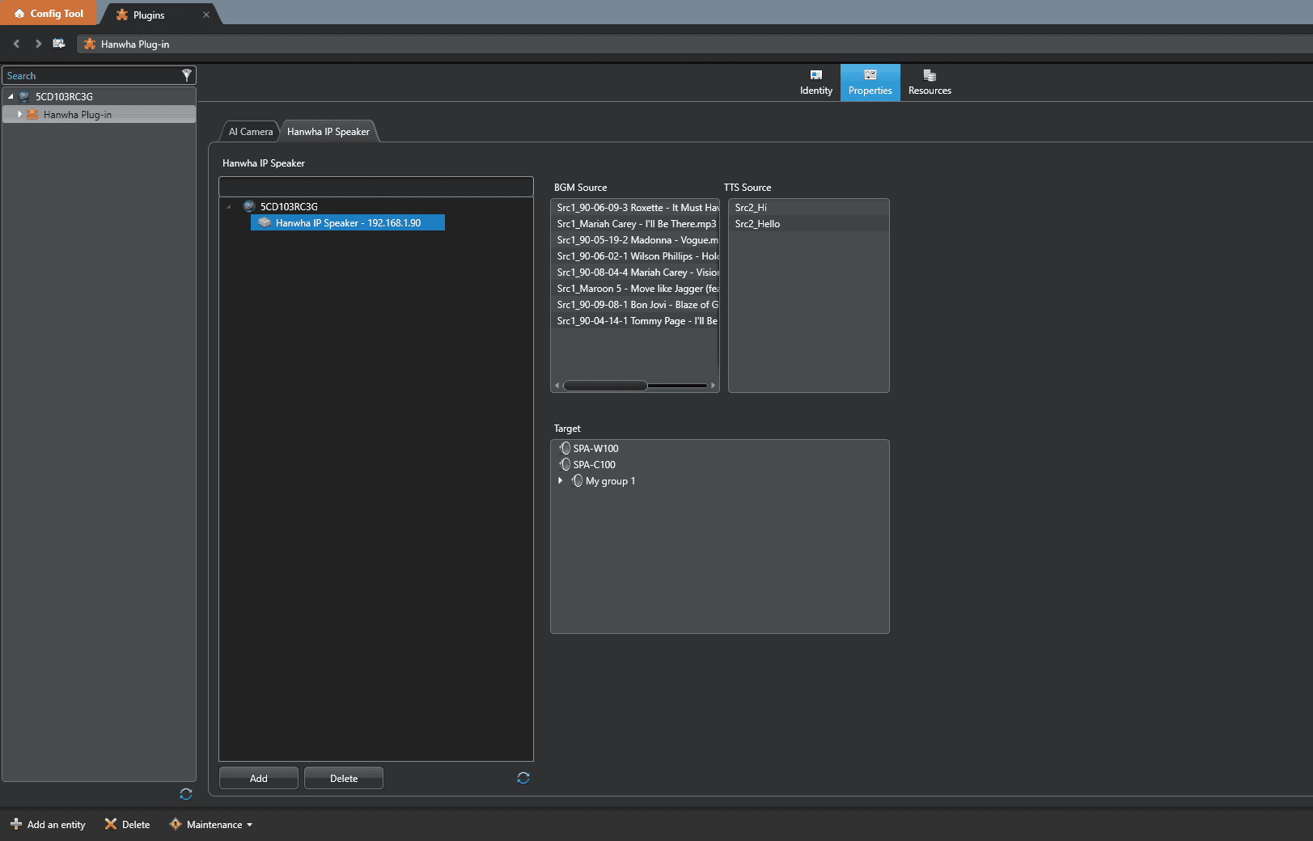Click the speaker list filter field
Image resolution: width=1313 pixels, height=841 pixels.
pos(376,187)
